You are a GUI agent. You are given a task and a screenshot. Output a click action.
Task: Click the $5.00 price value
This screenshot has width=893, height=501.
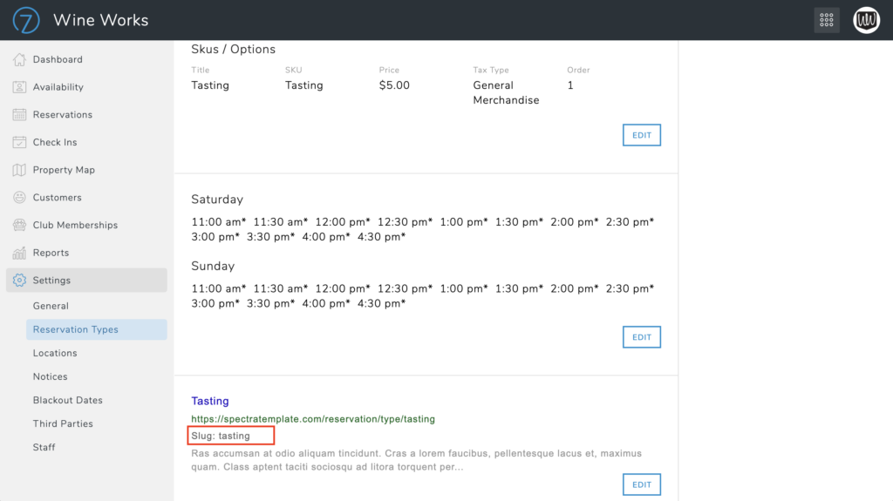point(394,85)
